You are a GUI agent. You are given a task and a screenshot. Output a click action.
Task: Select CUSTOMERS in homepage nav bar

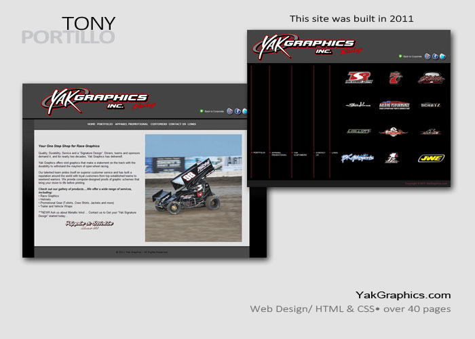159,124
